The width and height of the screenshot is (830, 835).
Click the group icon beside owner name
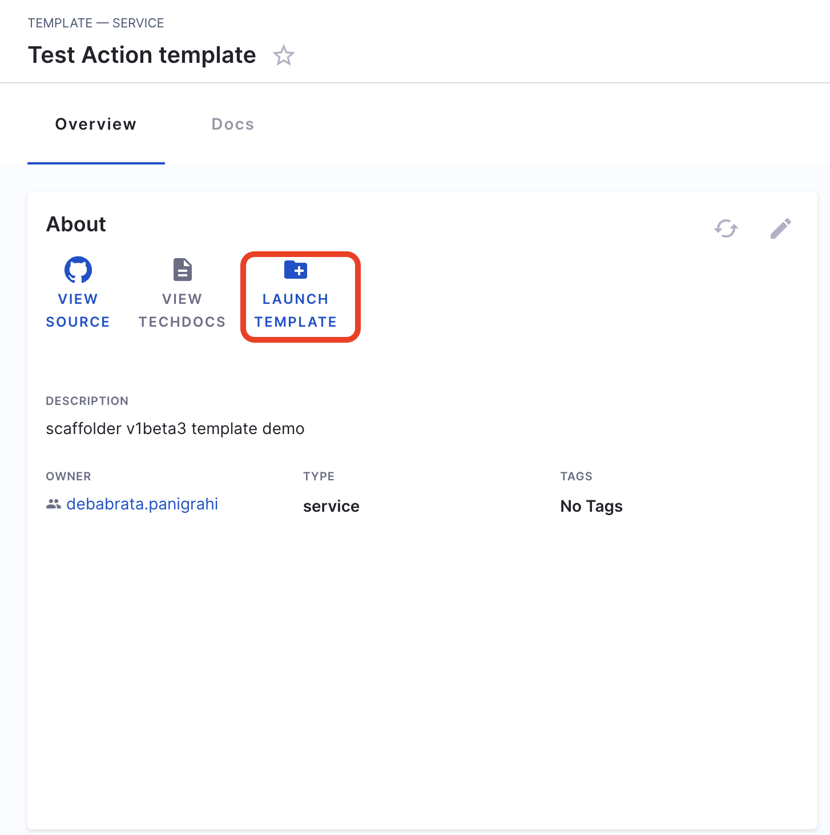[54, 504]
